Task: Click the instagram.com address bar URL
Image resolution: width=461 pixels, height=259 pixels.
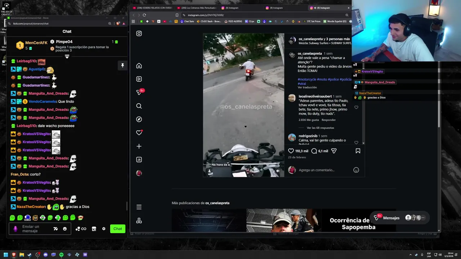Action: point(206,15)
